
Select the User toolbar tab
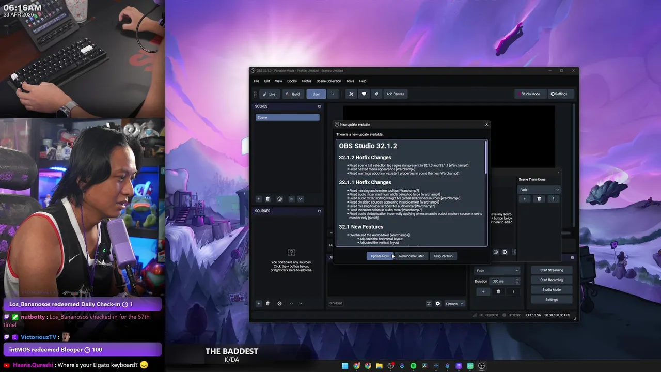pos(316,94)
